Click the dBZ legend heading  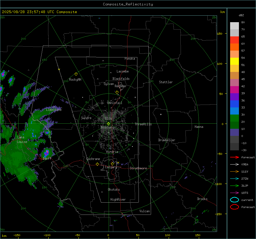pyautogui.click(x=241, y=15)
